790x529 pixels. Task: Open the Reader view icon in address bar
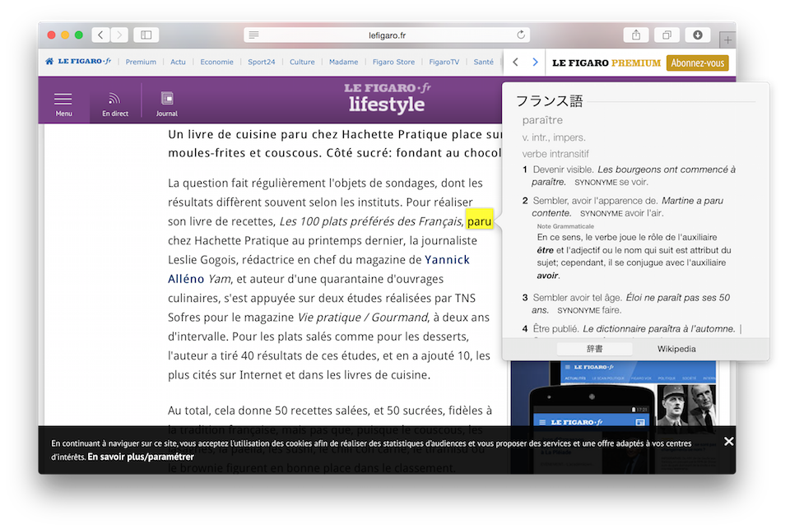pos(254,35)
